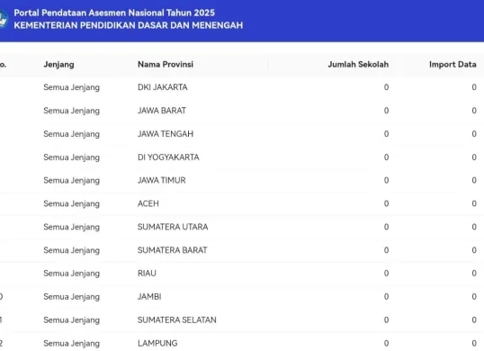Screen dimensions: 484x351
Task: Click the DI YOGYAKARTA province cell
Action: click(168, 157)
